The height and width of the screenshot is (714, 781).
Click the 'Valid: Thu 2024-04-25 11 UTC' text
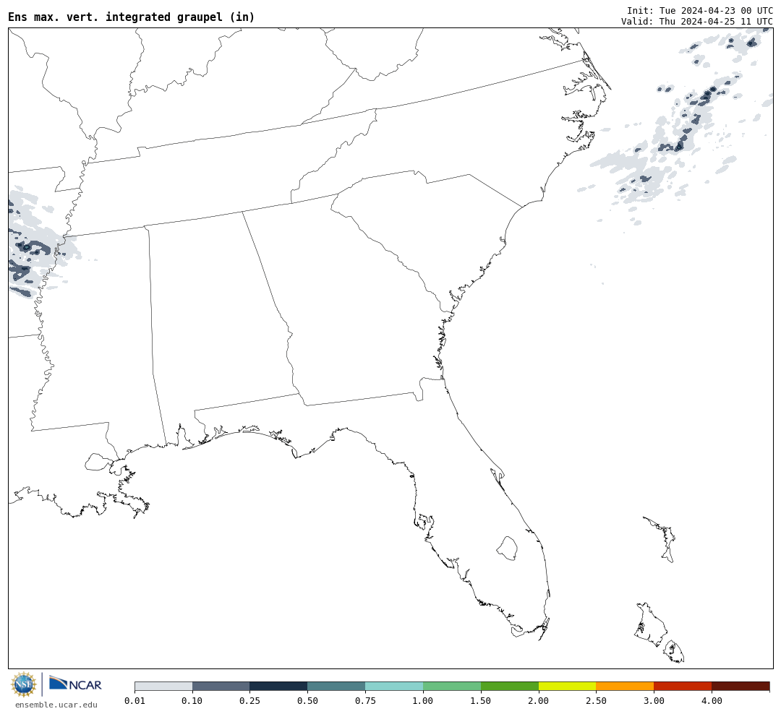click(x=697, y=22)
